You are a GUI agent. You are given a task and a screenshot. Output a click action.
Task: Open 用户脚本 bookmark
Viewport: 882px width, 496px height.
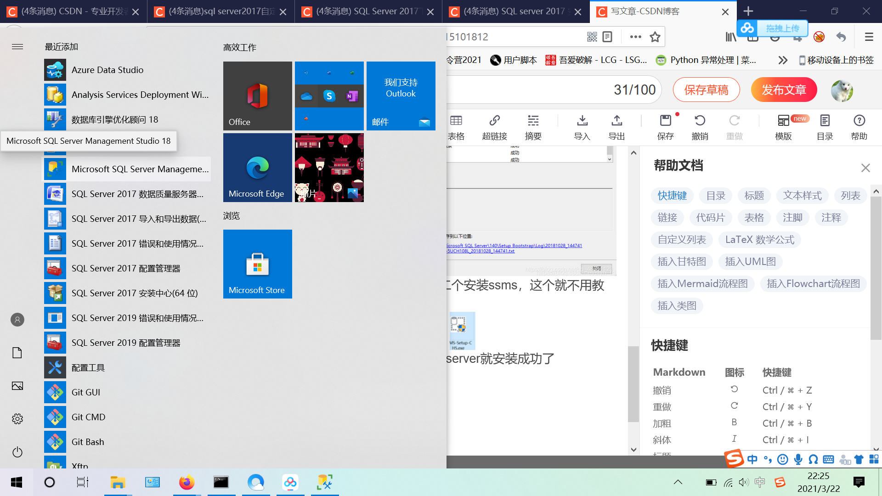click(x=514, y=60)
